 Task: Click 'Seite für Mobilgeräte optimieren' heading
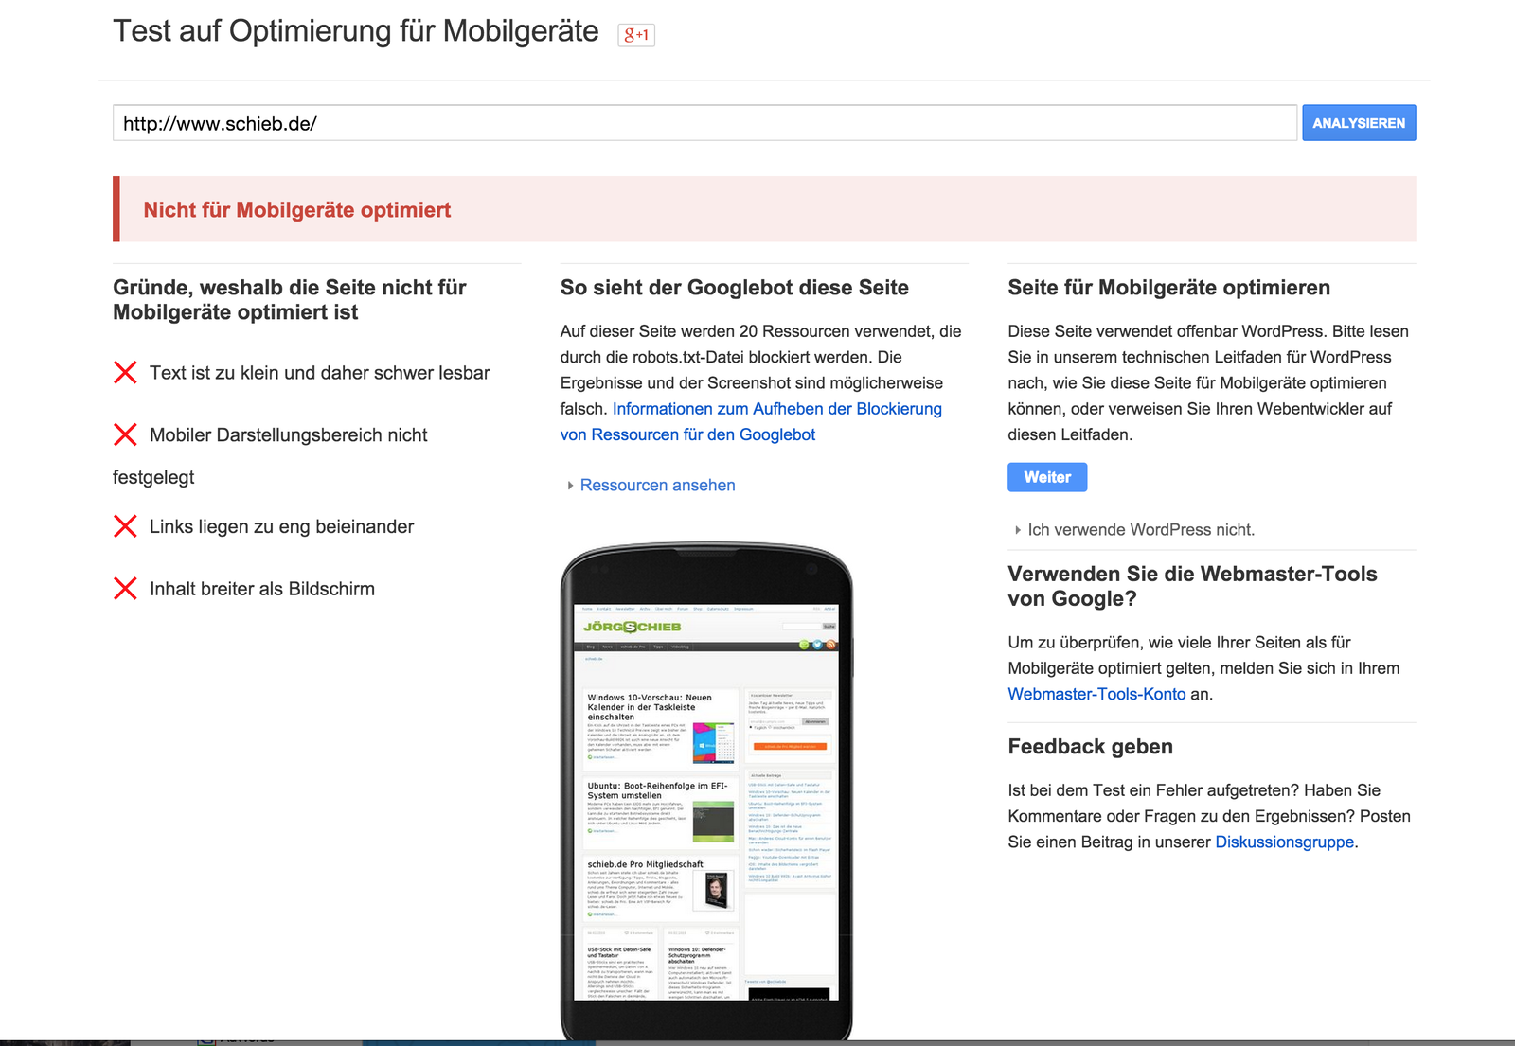1168,288
